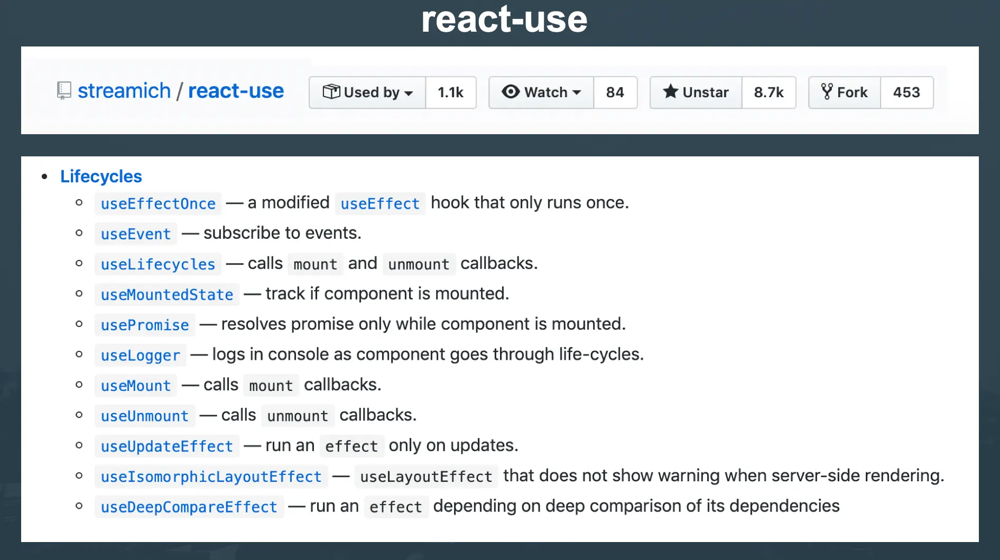
Task: Click the star icon to unstar repository
Action: (x=671, y=92)
